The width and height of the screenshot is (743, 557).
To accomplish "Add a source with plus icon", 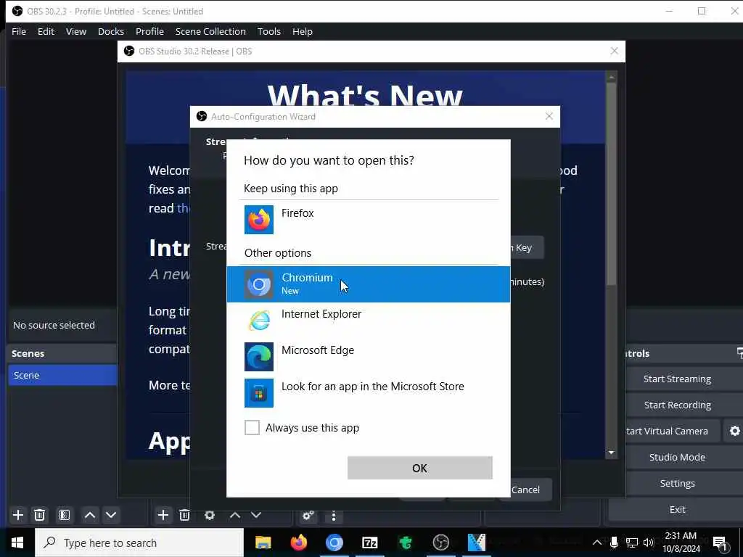I will point(163,515).
